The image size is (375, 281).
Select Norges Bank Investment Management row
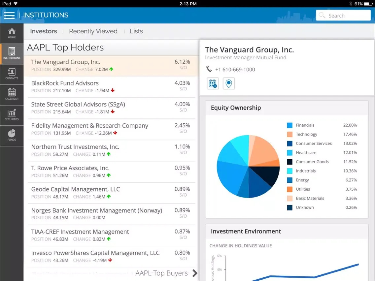pyautogui.click(x=112, y=214)
